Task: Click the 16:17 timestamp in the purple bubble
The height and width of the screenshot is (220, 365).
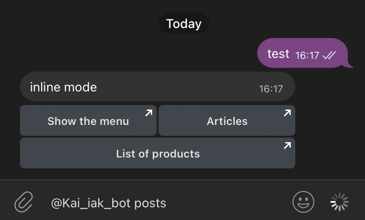Action: coord(307,55)
